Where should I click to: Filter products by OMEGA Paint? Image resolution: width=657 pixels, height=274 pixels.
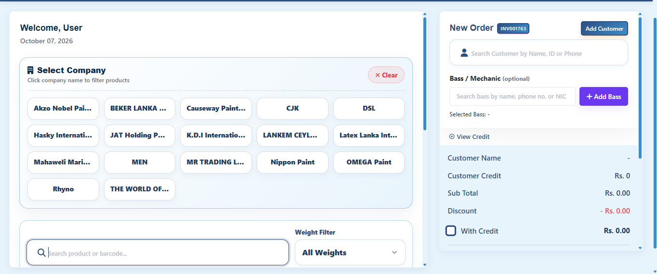tap(369, 162)
